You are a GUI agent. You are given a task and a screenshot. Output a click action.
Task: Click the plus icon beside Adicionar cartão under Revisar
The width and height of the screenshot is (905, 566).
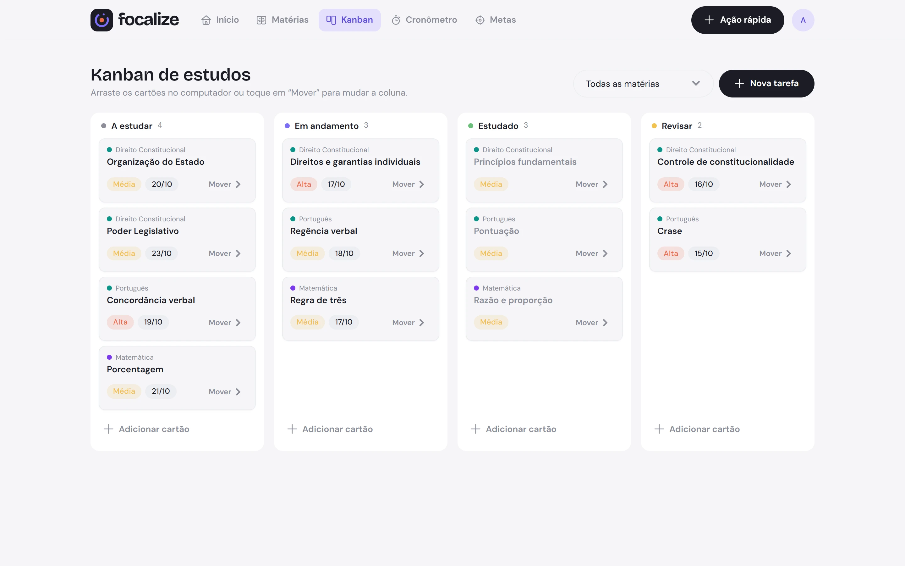[659, 429]
